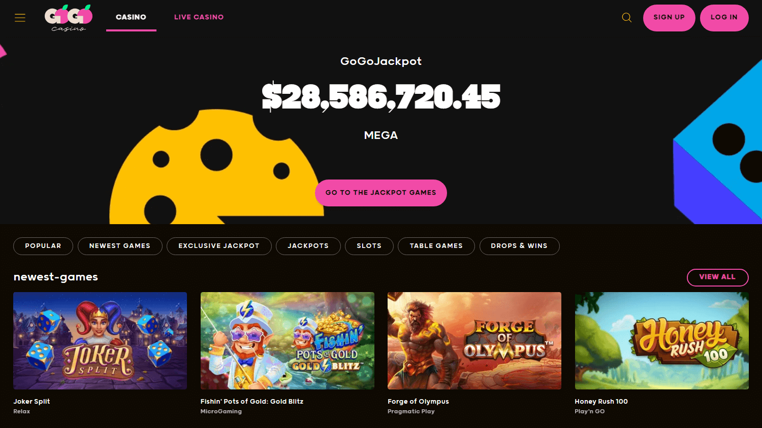Open the hamburger menu icon
Screen dimensions: 762x428
20,18
